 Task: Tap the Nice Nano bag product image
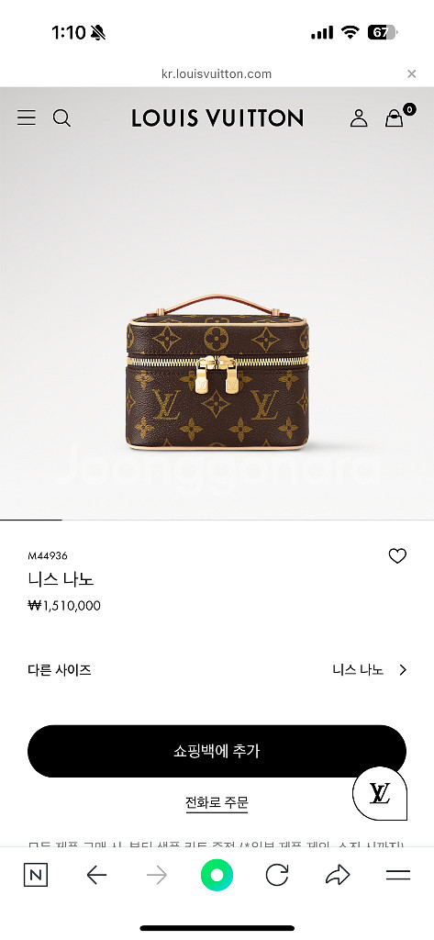click(x=217, y=372)
